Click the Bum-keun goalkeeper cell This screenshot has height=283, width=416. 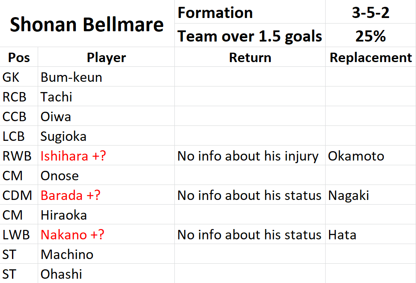[106, 77]
